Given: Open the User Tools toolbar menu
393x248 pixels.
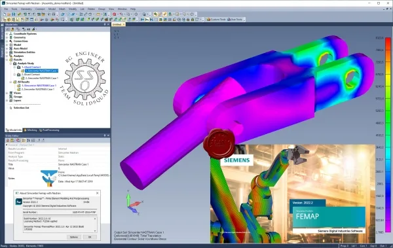Looking at the screenshot, I should pyautogui.click(x=235, y=19).
